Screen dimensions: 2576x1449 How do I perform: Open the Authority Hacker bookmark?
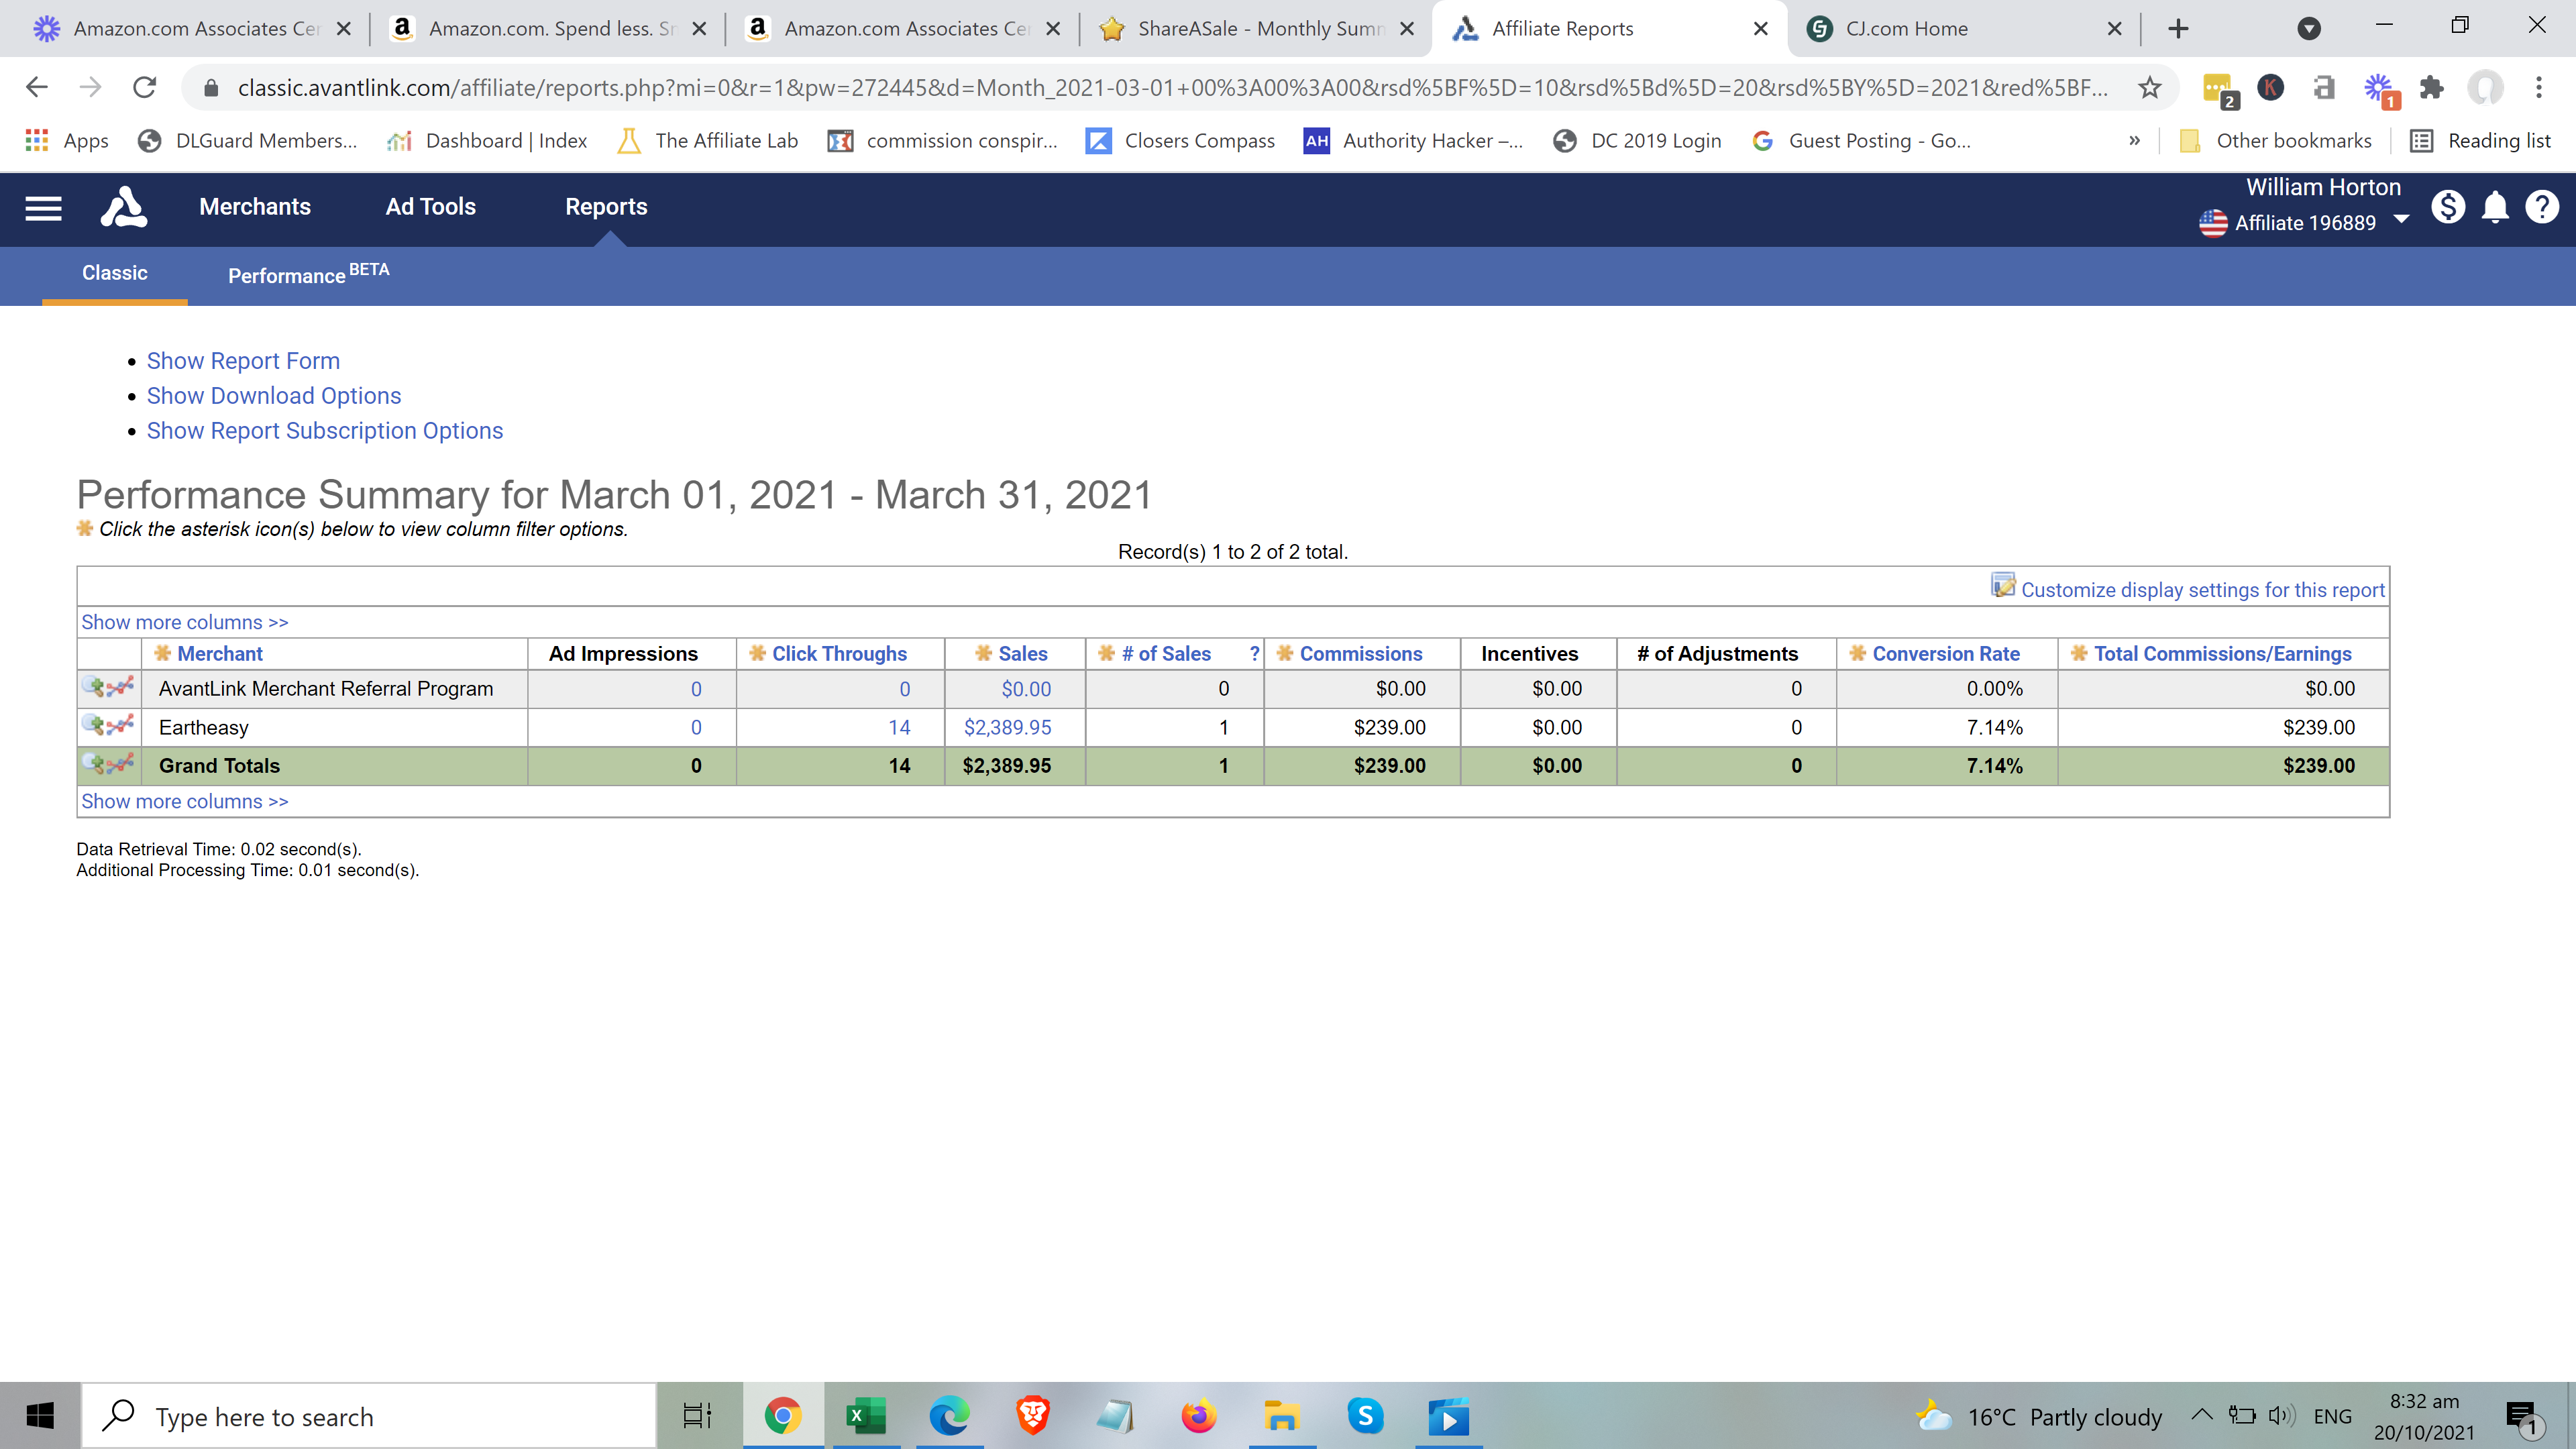point(1413,141)
